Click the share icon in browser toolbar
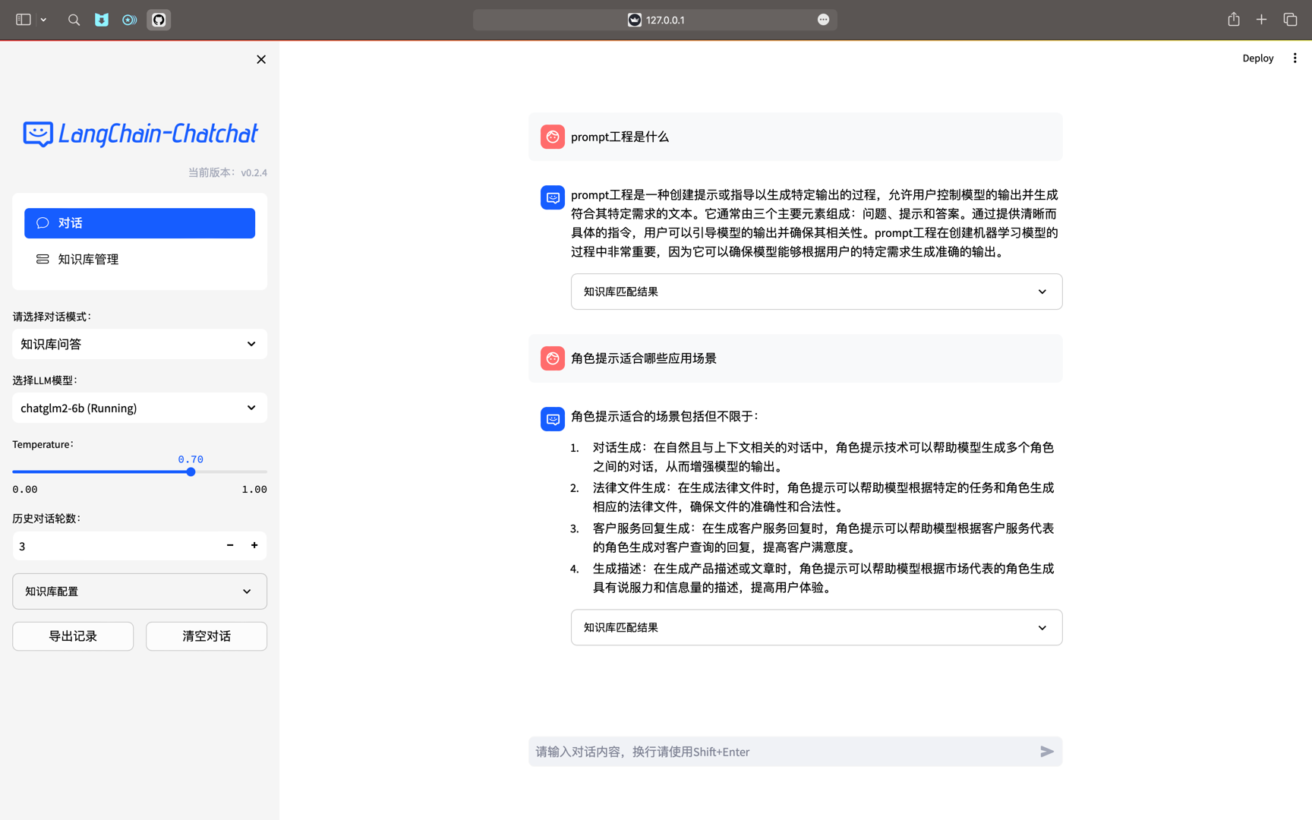This screenshot has width=1312, height=820. pyautogui.click(x=1234, y=20)
